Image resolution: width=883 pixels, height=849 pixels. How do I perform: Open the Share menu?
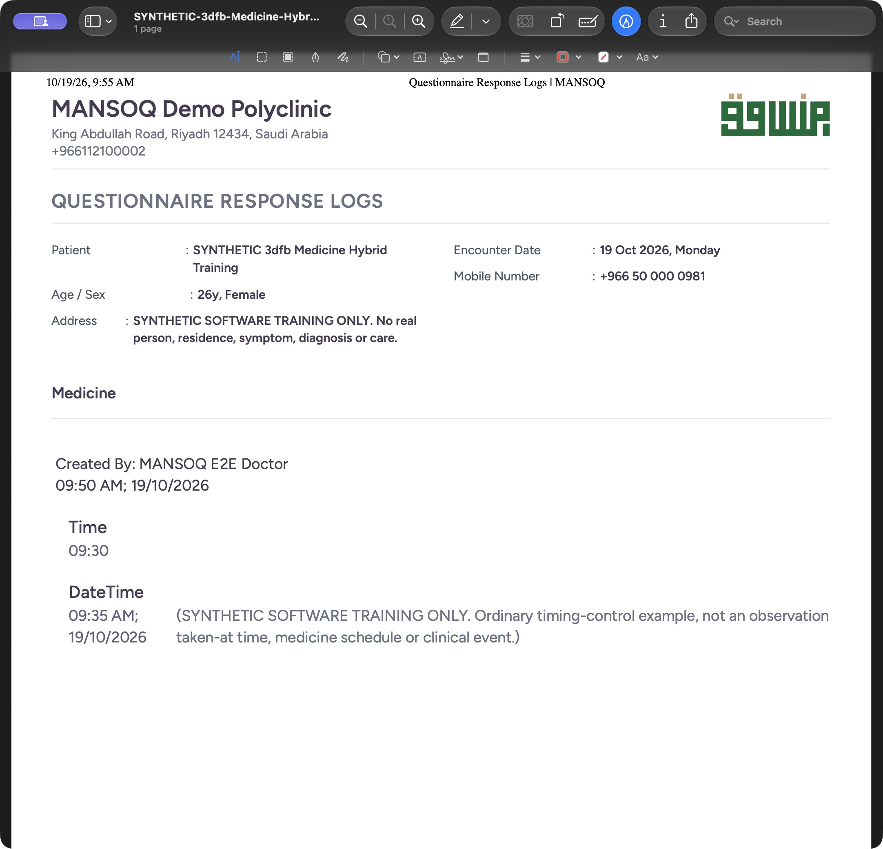[691, 21]
